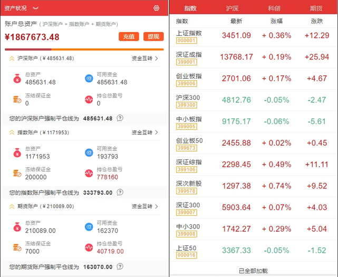Screen dimensions: 338x277
Task: Click the total assets proportion bar
Action: (x=84, y=50)
